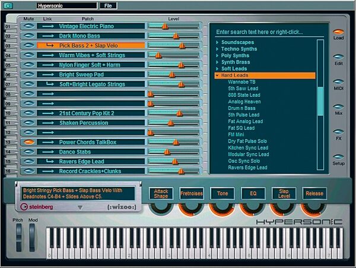The width and height of the screenshot is (356, 268).
Task: Click the Attack Shape button
Action: pyautogui.click(x=161, y=194)
